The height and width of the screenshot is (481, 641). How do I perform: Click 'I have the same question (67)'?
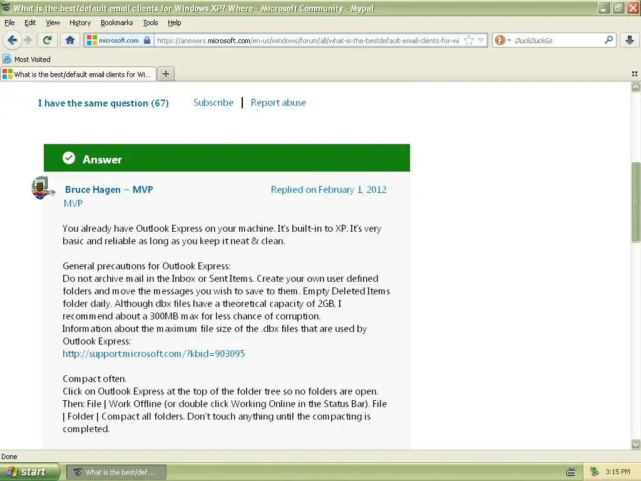click(x=103, y=103)
